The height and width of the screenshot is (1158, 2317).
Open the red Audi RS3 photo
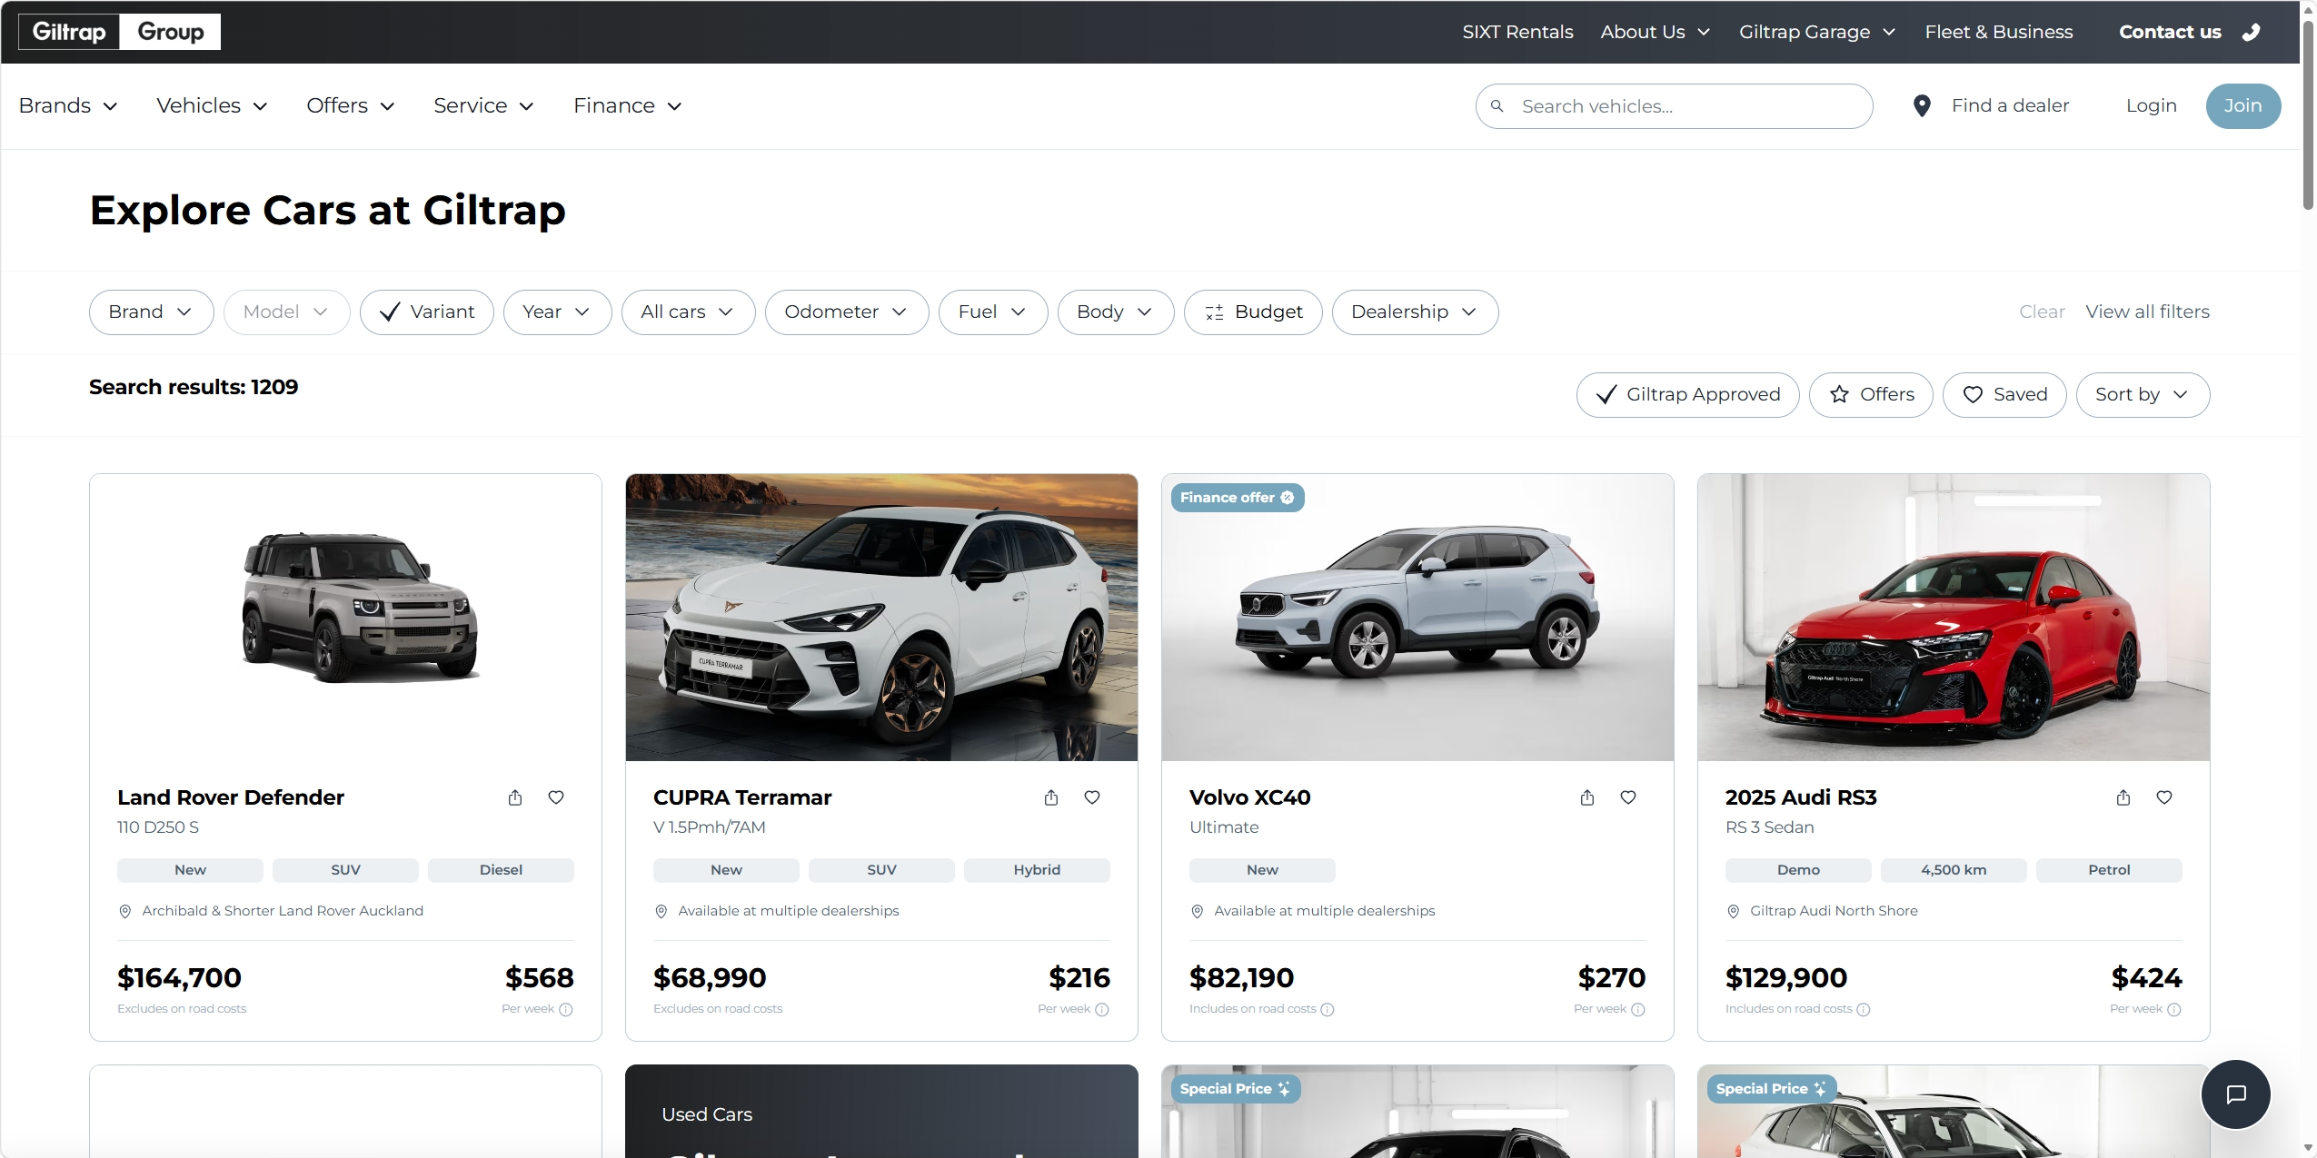1954,618
